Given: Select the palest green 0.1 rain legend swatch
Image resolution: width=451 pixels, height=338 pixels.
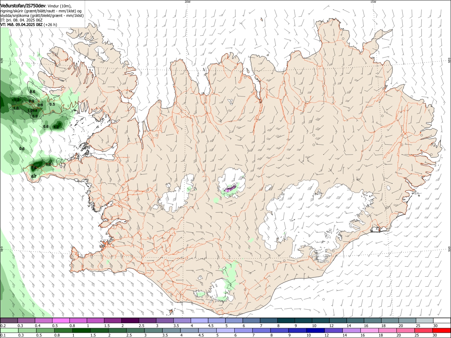Looking at the screenshot, I should tap(9, 331).
